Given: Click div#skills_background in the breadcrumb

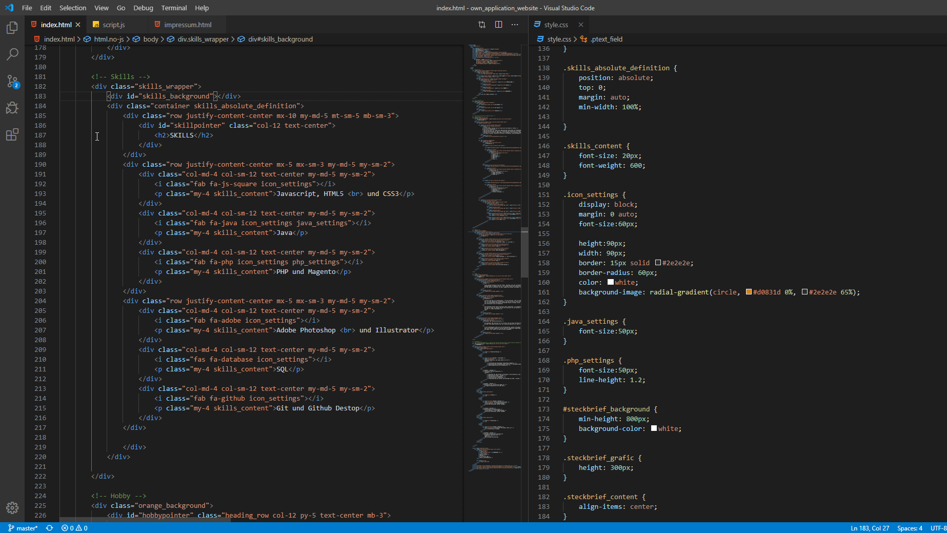Looking at the screenshot, I should pos(280,39).
